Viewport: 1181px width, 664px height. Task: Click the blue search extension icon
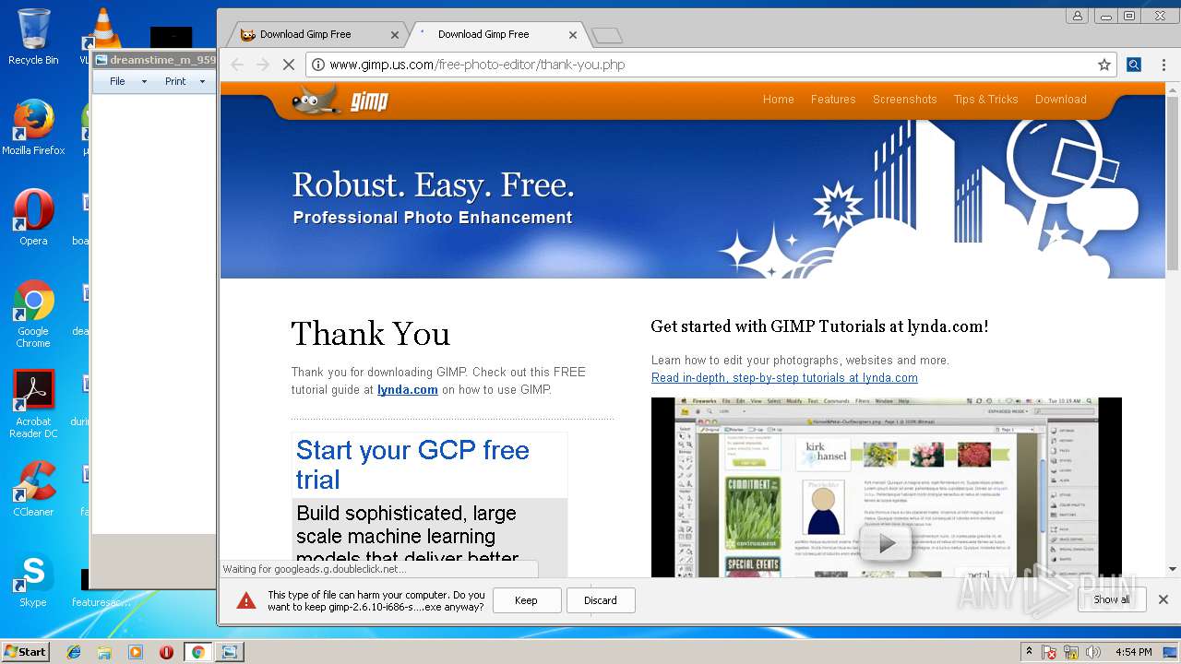click(x=1134, y=65)
